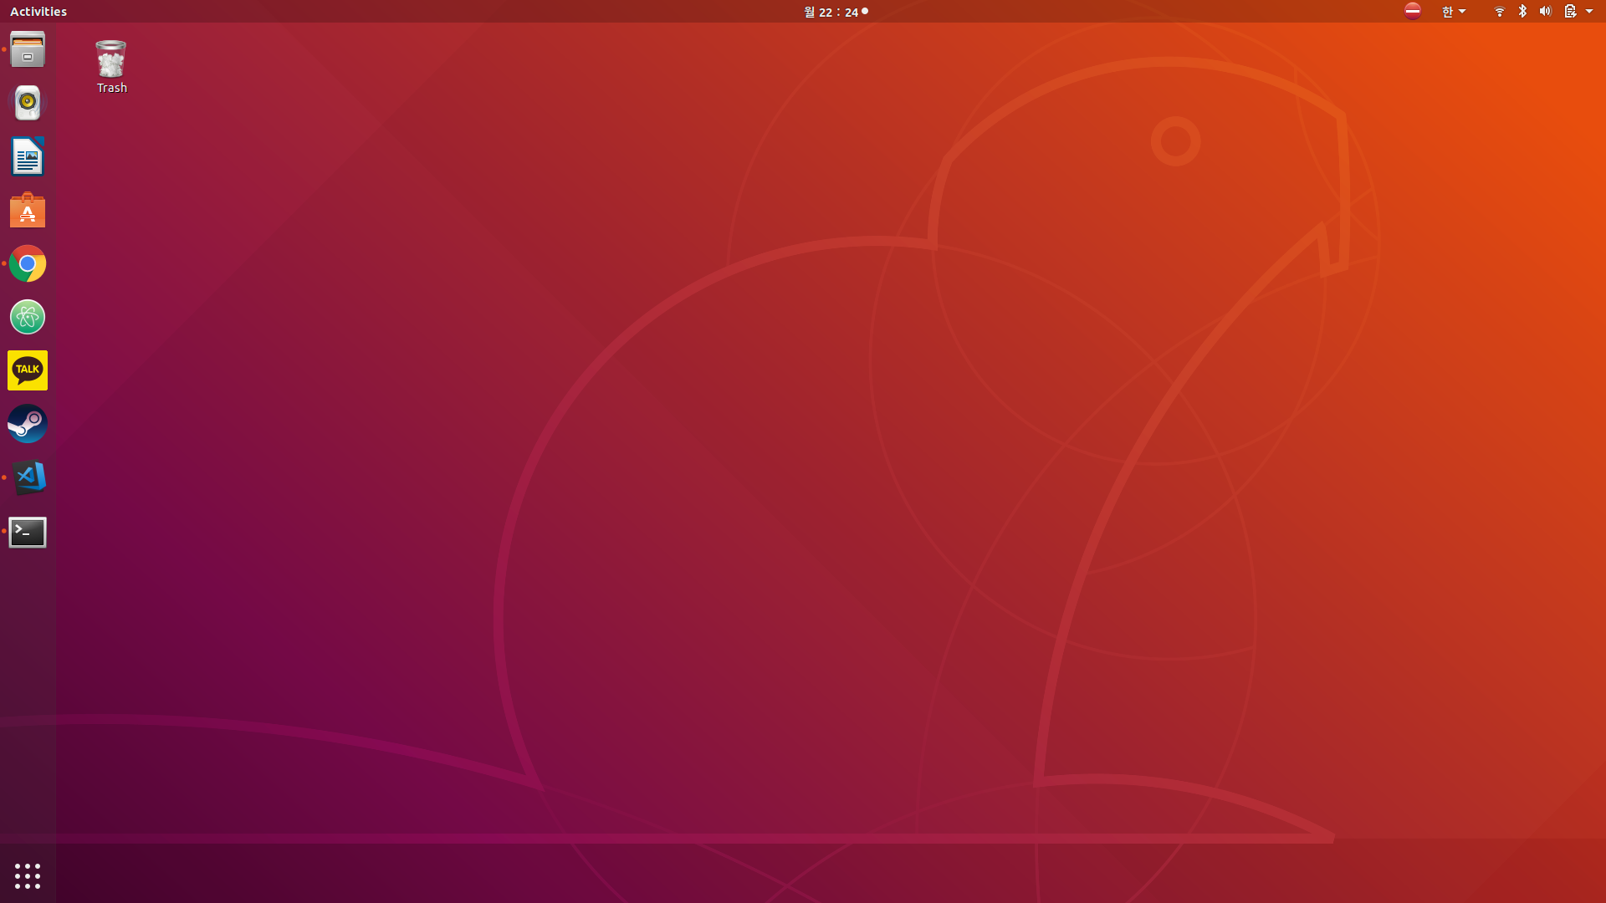This screenshot has height=903, width=1606.
Task: Launch KakaoTalk messenger
Action: pos(28,370)
